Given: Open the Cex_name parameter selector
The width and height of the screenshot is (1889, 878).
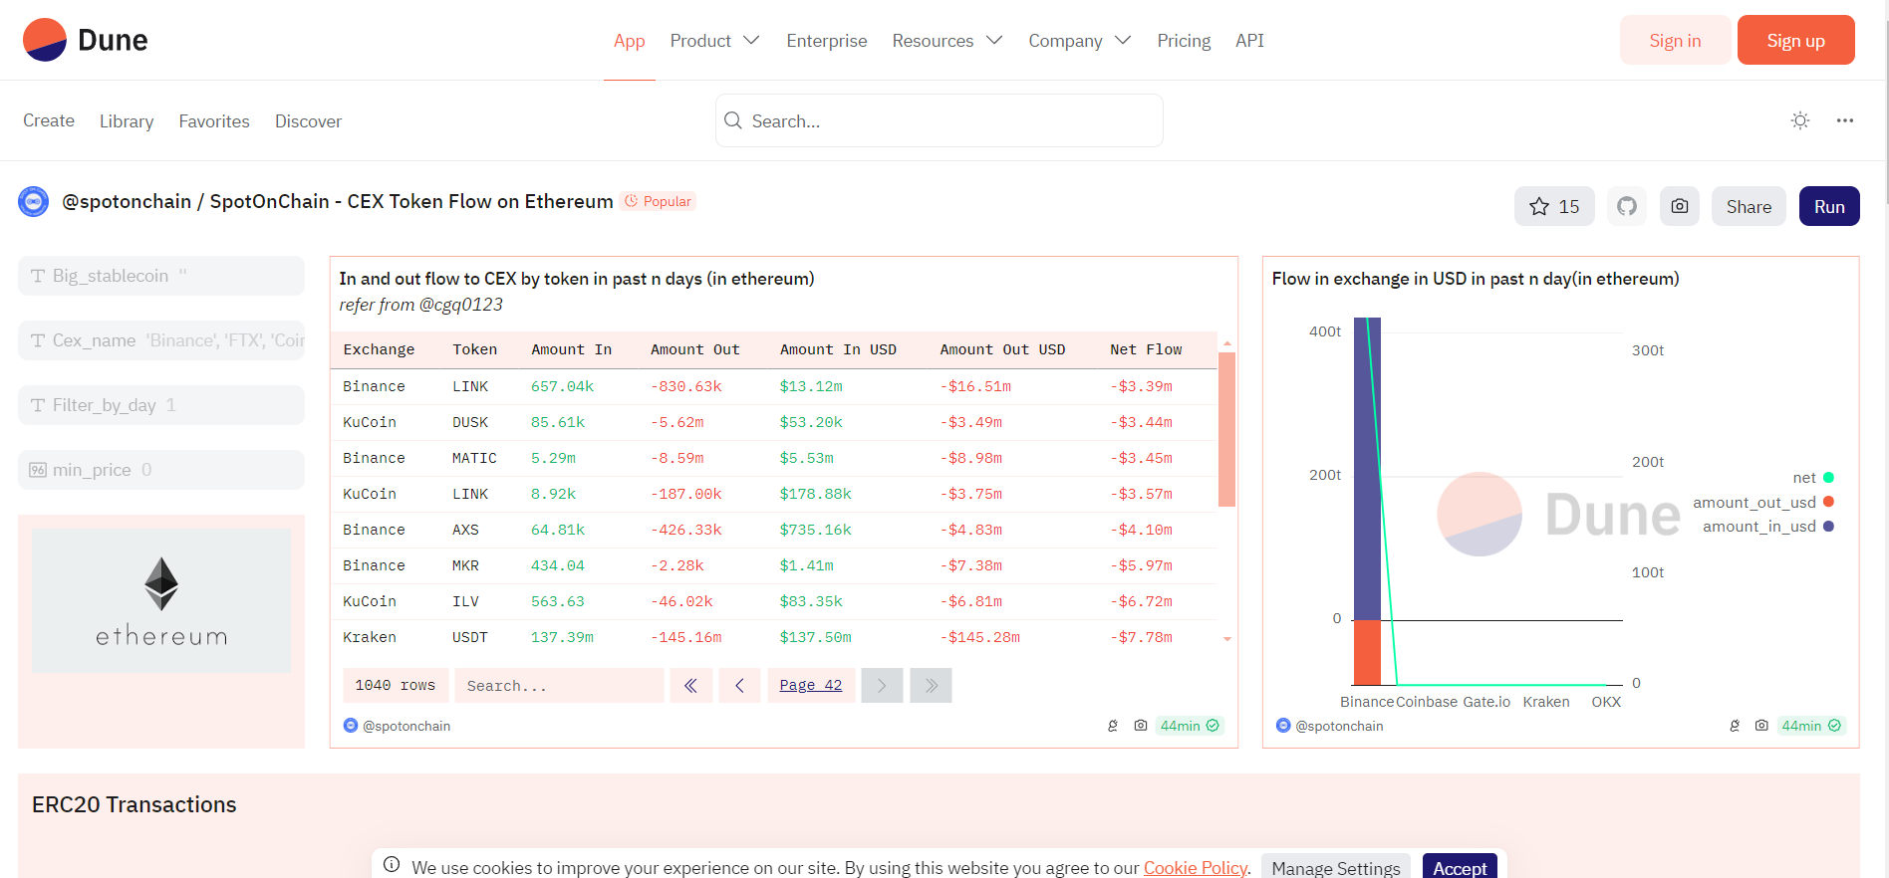Looking at the screenshot, I should click(161, 340).
